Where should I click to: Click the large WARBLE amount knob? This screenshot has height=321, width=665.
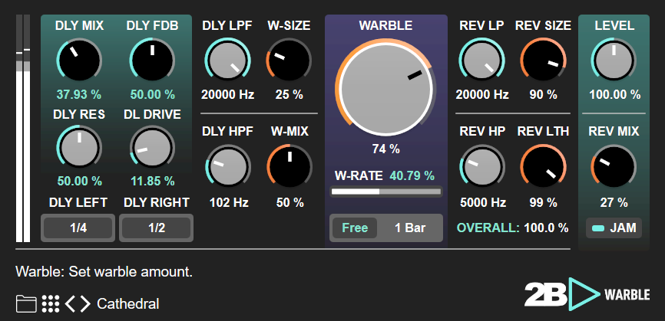coord(385,87)
